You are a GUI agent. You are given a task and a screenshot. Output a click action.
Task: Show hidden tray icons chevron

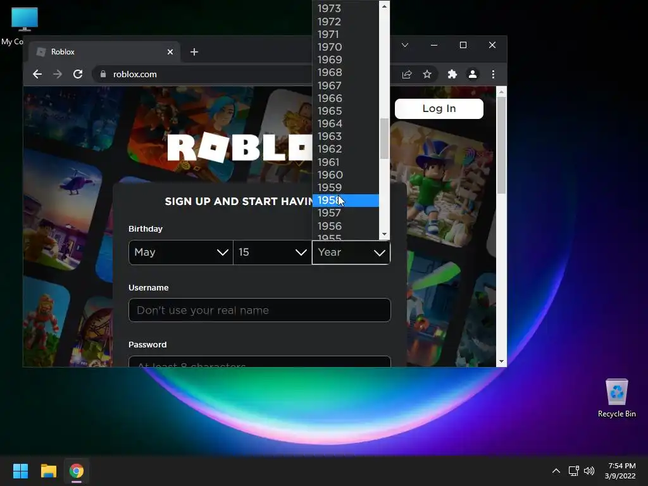tap(556, 471)
